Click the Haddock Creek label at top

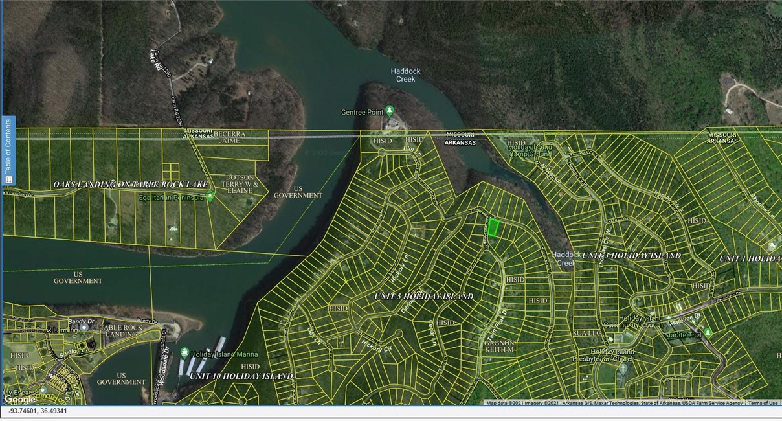[405, 75]
